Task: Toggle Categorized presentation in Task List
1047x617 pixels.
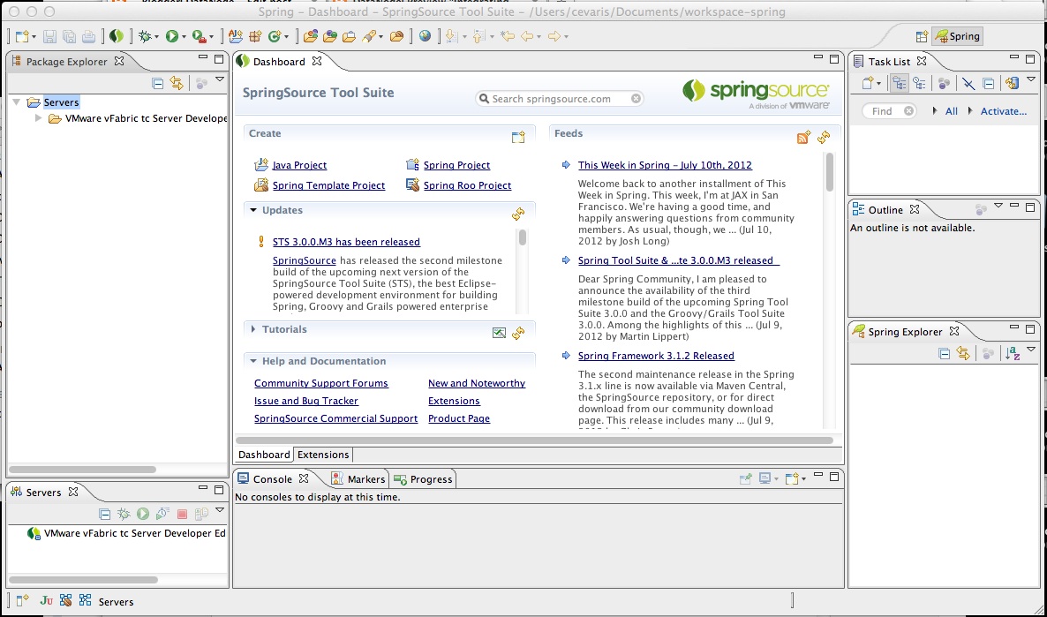Action: (900, 84)
